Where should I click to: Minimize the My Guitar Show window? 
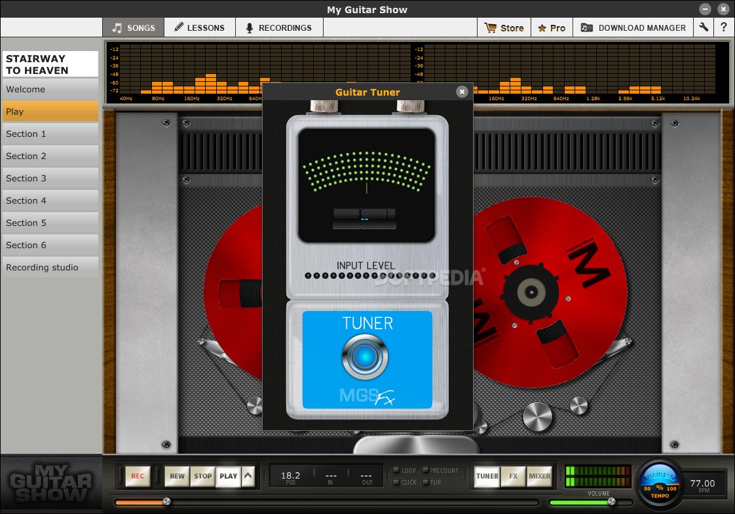tap(705, 9)
